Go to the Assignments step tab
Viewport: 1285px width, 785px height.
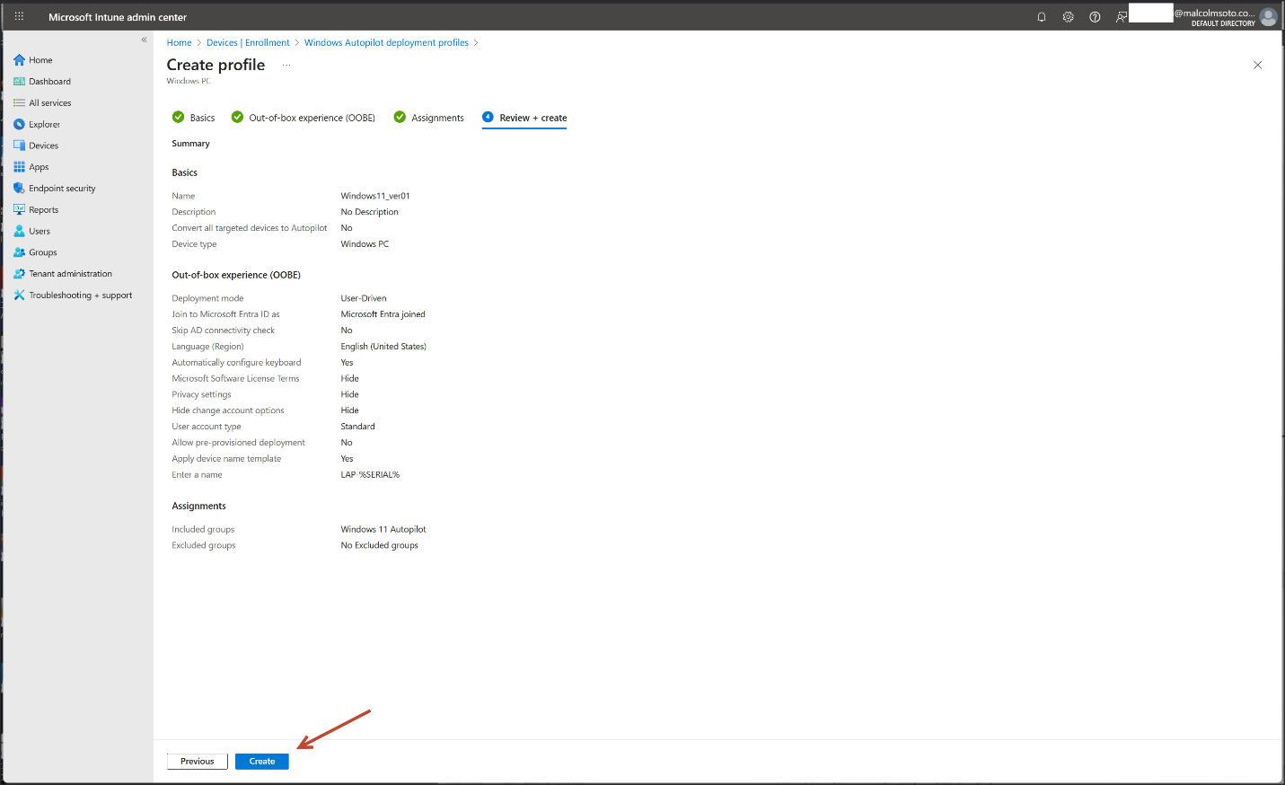point(437,118)
